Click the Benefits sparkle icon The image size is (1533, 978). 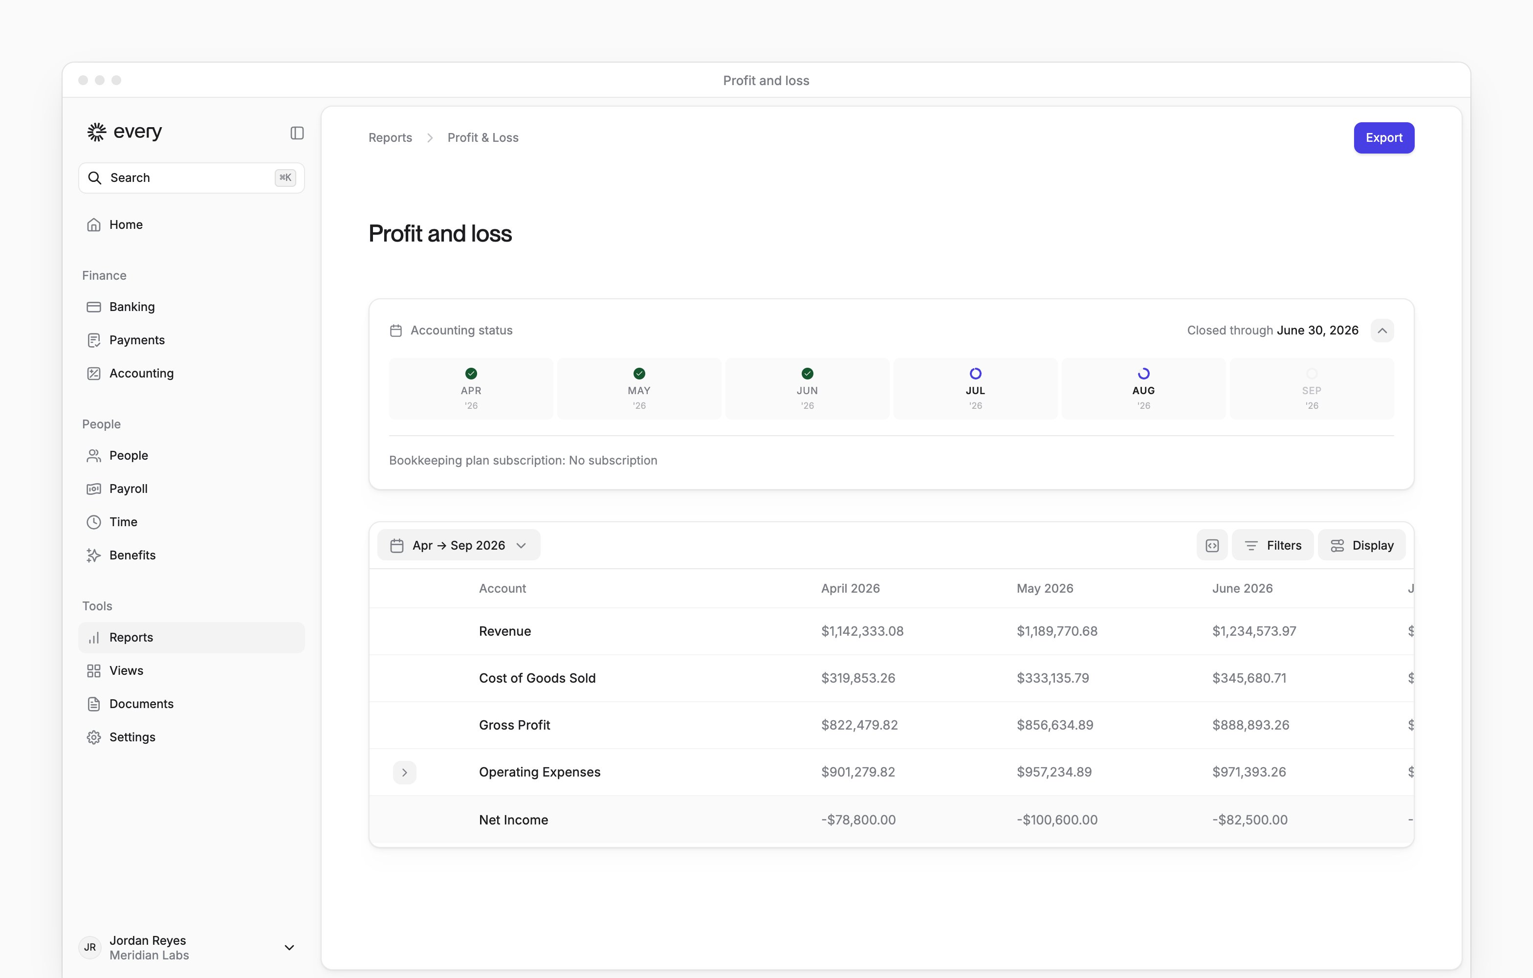coord(93,555)
